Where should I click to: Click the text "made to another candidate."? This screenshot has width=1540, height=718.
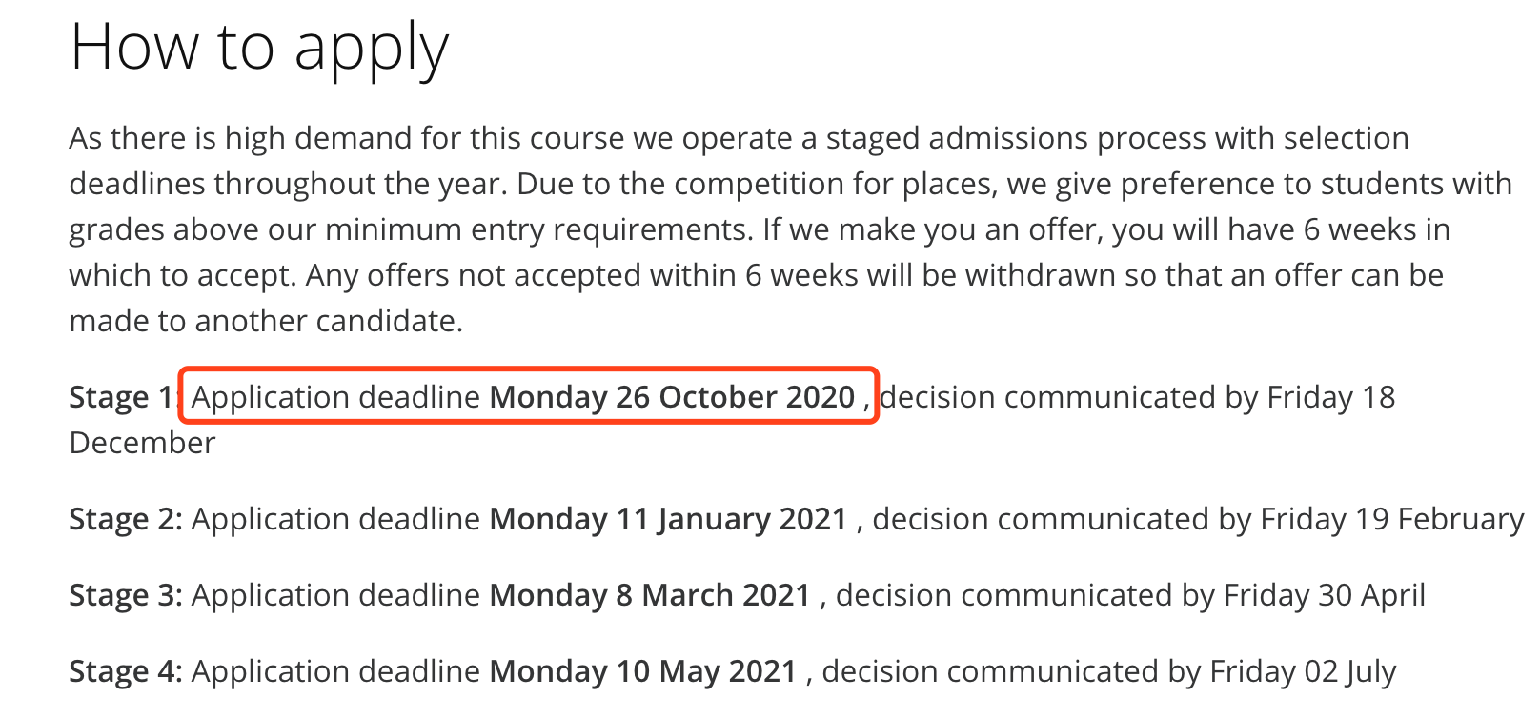266,321
